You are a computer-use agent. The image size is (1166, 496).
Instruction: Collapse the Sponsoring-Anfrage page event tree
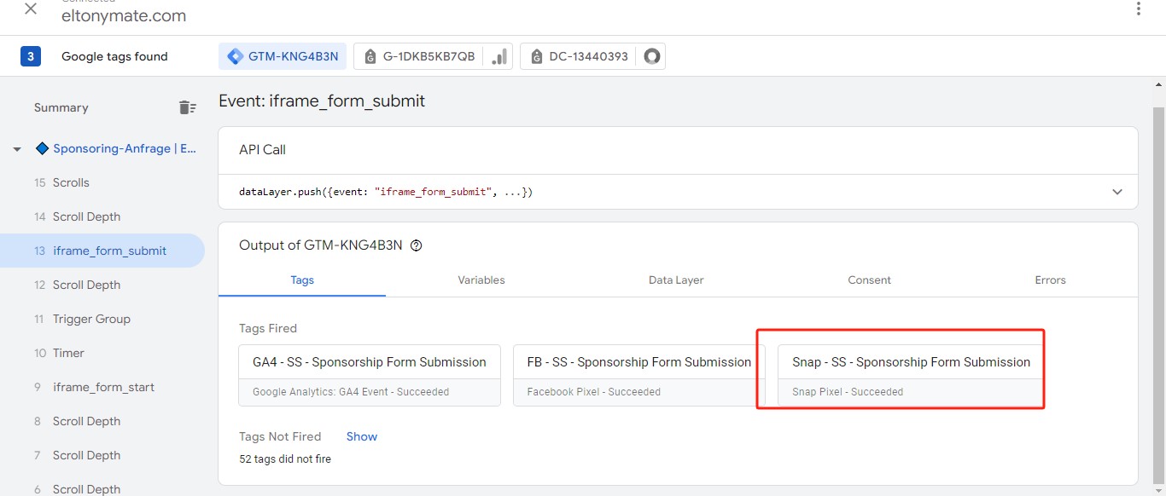[x=17, y=149]
